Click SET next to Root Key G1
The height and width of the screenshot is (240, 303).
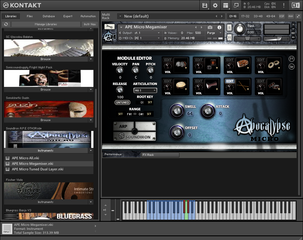[150, 102]
